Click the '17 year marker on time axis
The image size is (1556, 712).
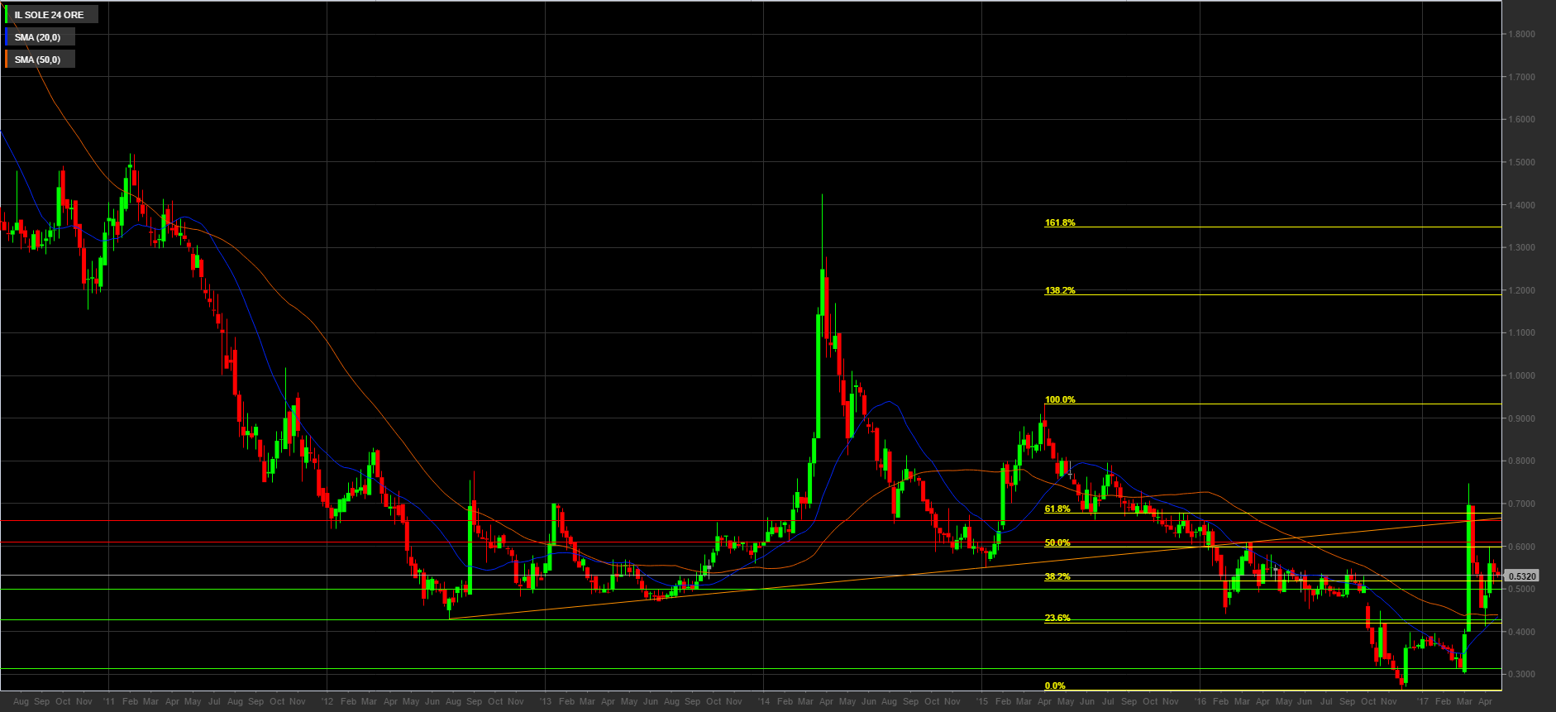pyautogui.click(x=1422, y=701)
